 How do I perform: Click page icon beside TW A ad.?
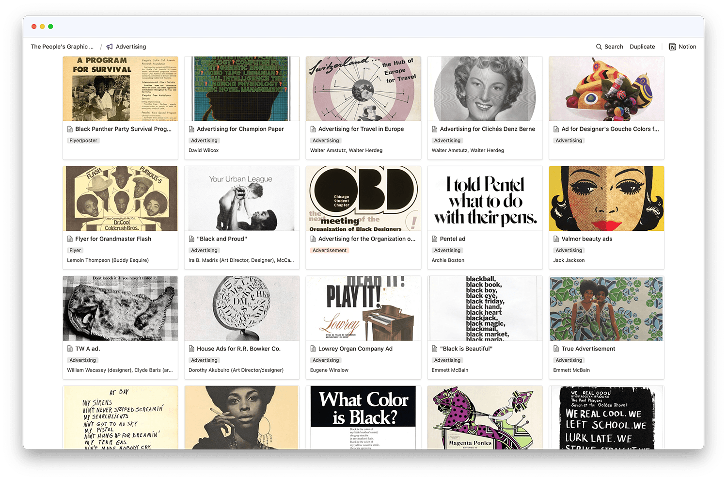point(70,349)
